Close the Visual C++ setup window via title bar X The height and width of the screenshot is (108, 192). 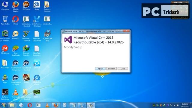pos(127,31)
